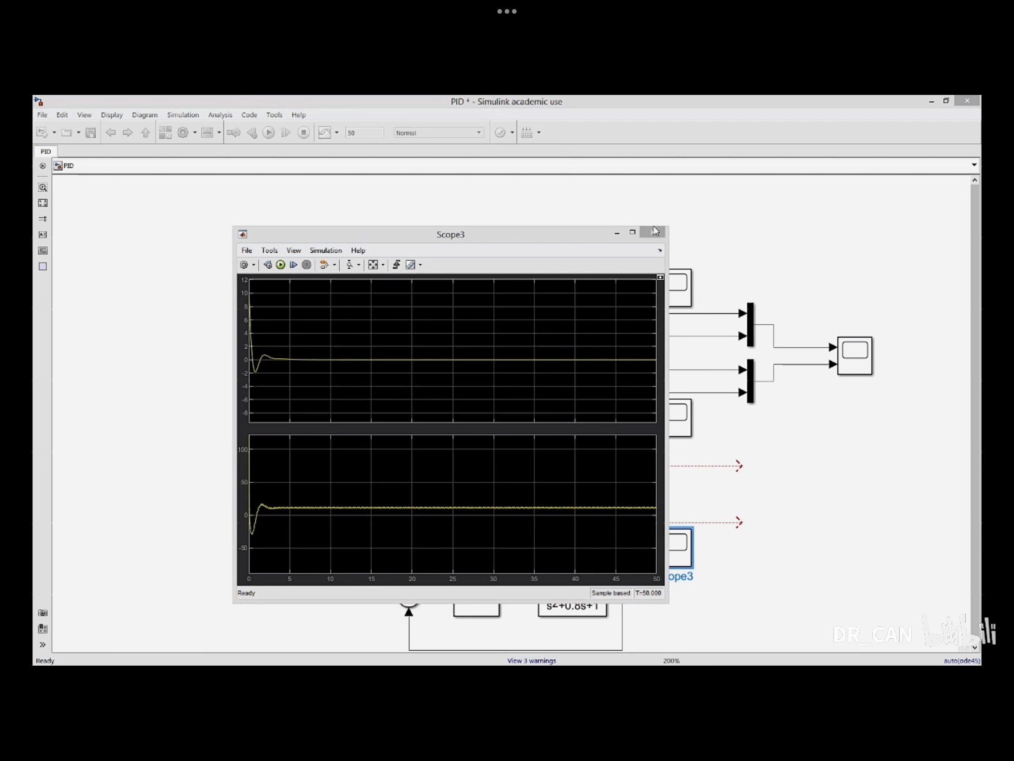Click the Update Diagram icon in Simulink toolbar
Viewport: 1014px width, 761px height.
(234, 133)
